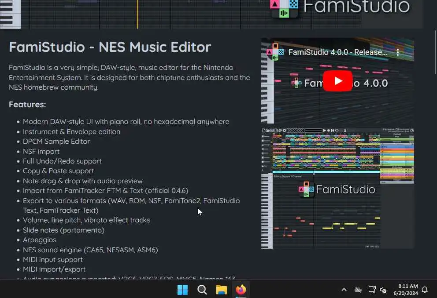The image size is (437, 298).
Task: Click the intro paragraph about FamiStudio
Action: point(130,77)
